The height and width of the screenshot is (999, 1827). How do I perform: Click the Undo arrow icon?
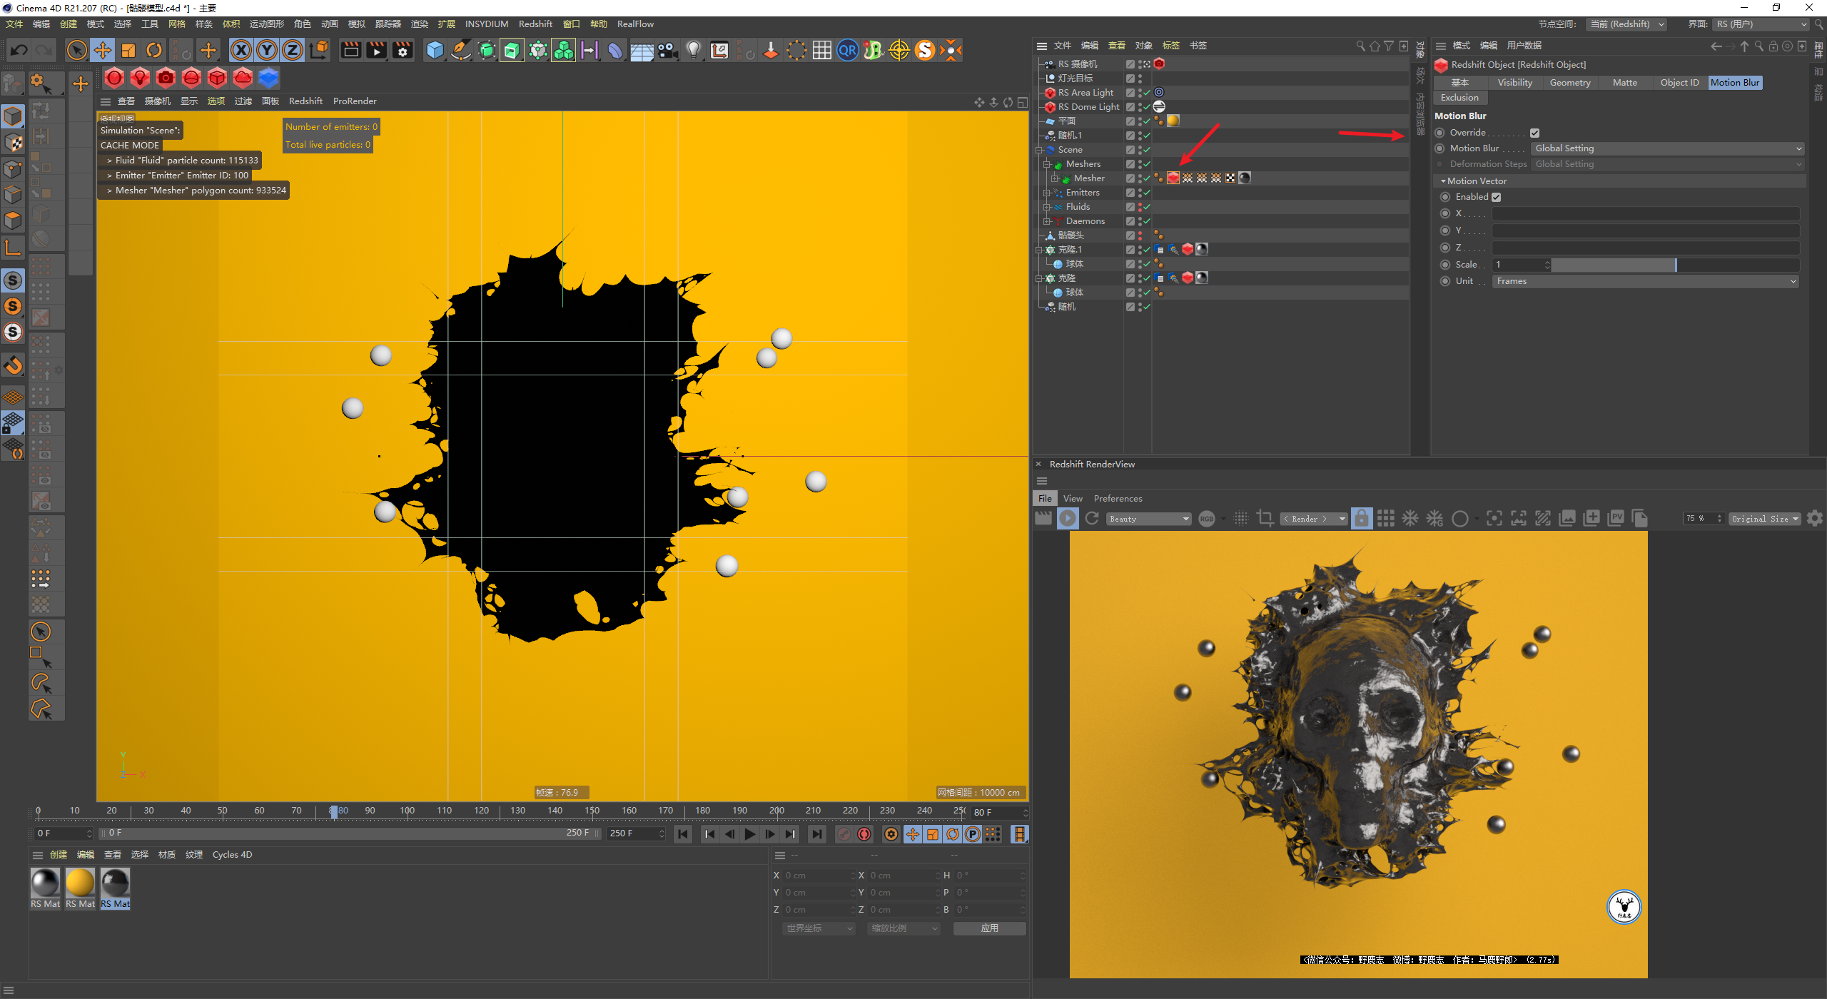click(19, 51)
